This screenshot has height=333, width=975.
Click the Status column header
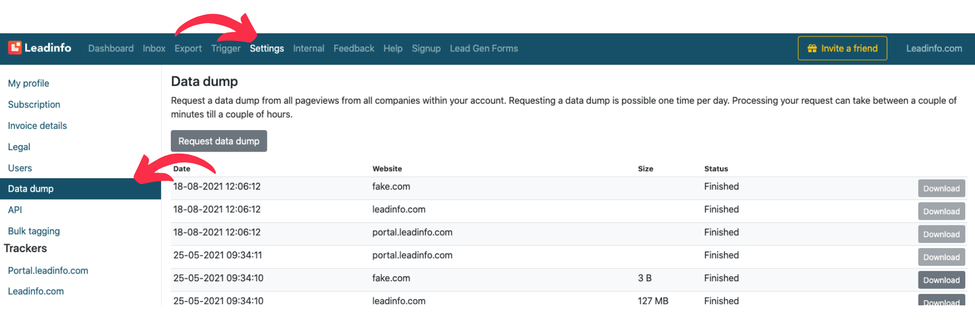[716, 169]
